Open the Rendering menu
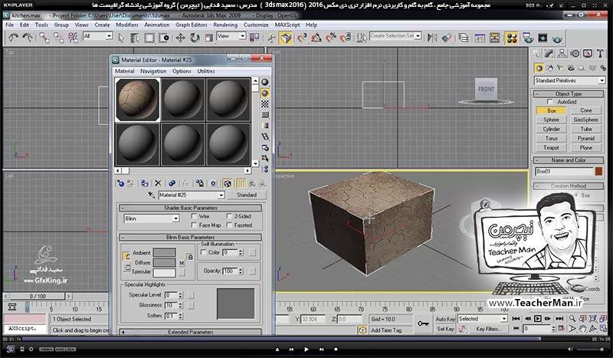Screen dimensions: 613x358 [225, 25]
